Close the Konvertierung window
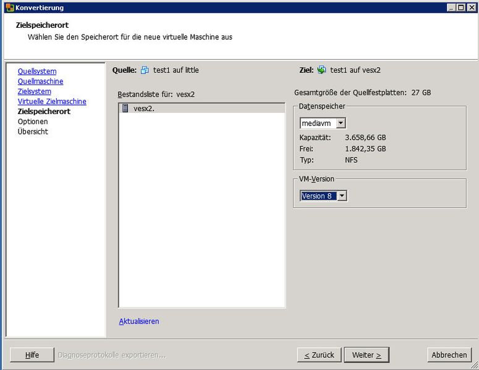The image size is (479, 370). click(x=472, y=7)
